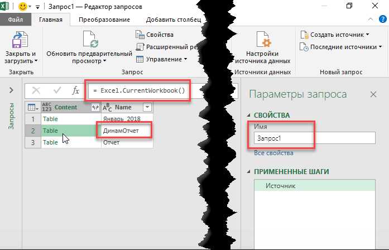The image size is (389, 250).
Task: Collapse the ribbon with the up chevron
Action: [371, 19]
